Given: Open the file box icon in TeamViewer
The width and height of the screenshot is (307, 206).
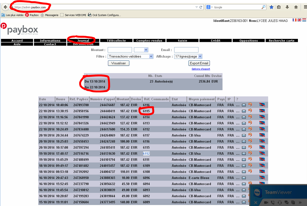Looking at the screenshot, I should coord(293,202).
